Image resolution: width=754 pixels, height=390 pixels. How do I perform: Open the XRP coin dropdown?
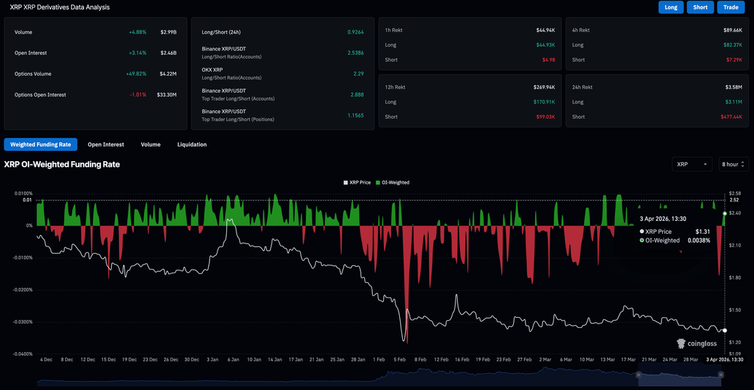pos(691,164)
